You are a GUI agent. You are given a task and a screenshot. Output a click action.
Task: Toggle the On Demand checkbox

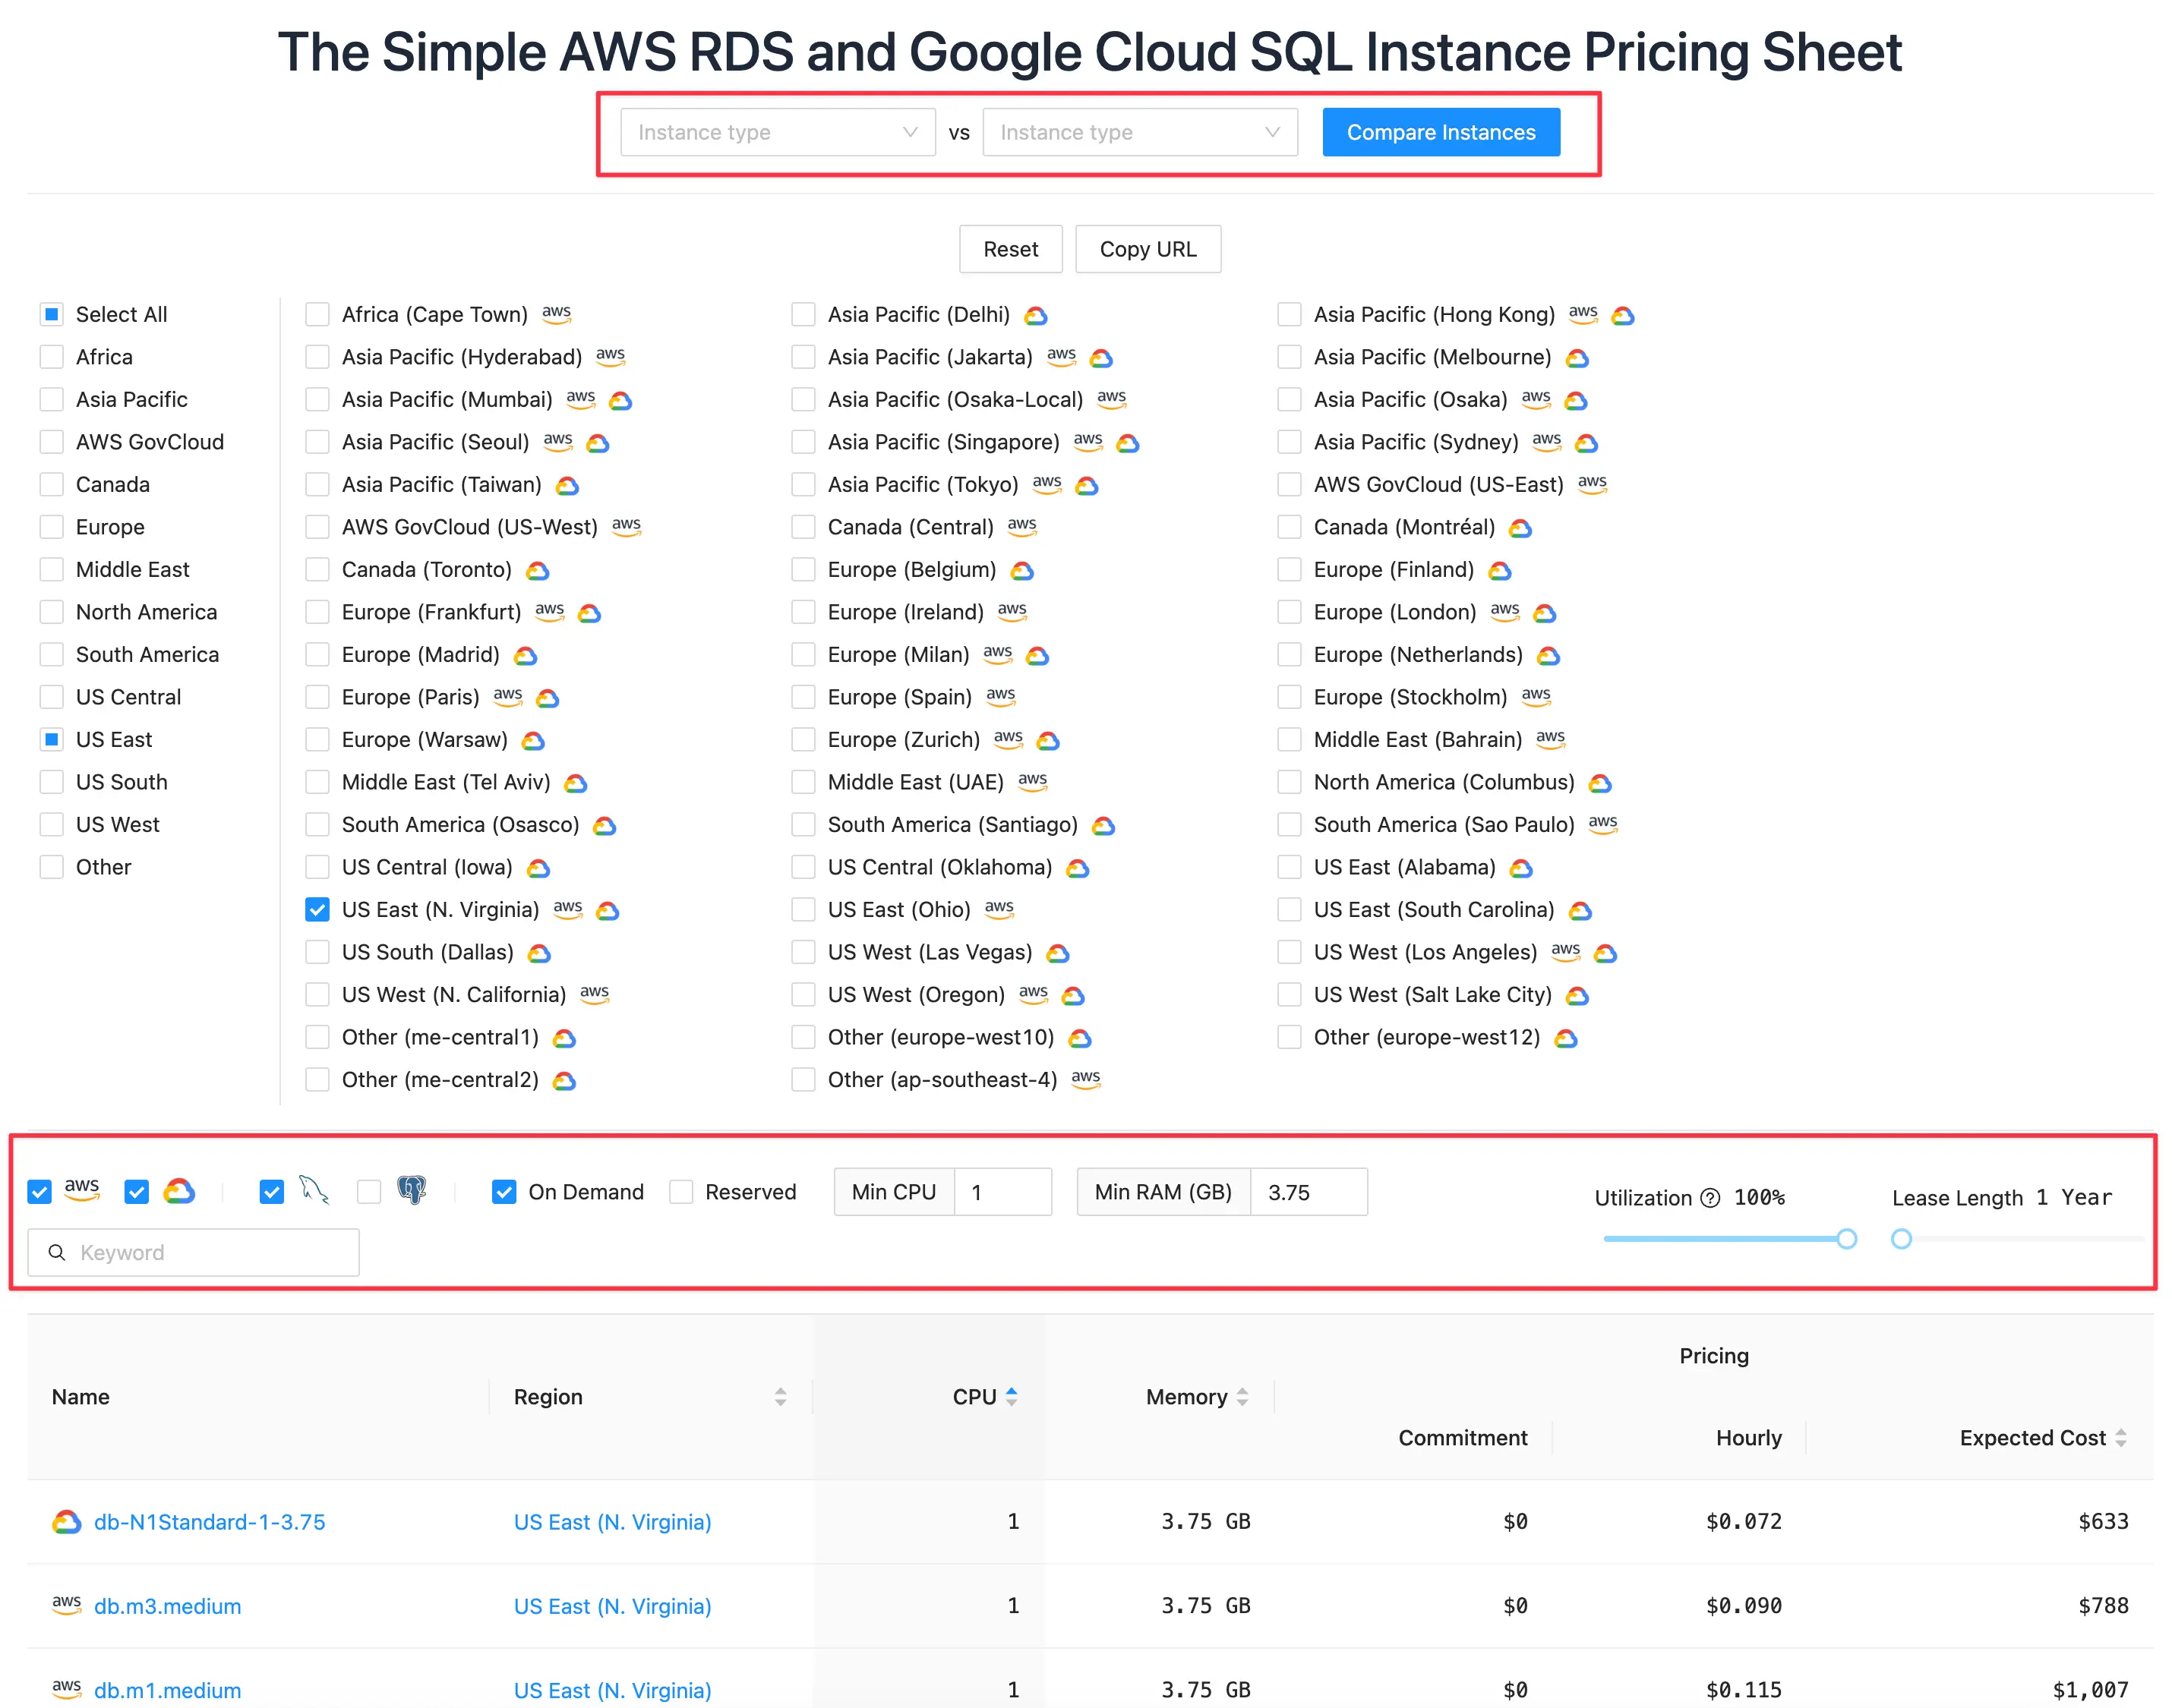pos(504,1192)
